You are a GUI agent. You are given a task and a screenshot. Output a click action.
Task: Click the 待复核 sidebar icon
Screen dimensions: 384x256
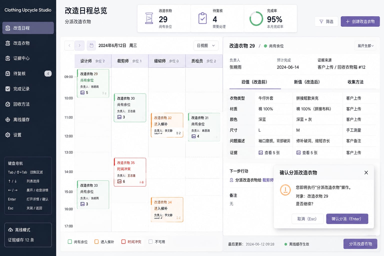point(8,73)
